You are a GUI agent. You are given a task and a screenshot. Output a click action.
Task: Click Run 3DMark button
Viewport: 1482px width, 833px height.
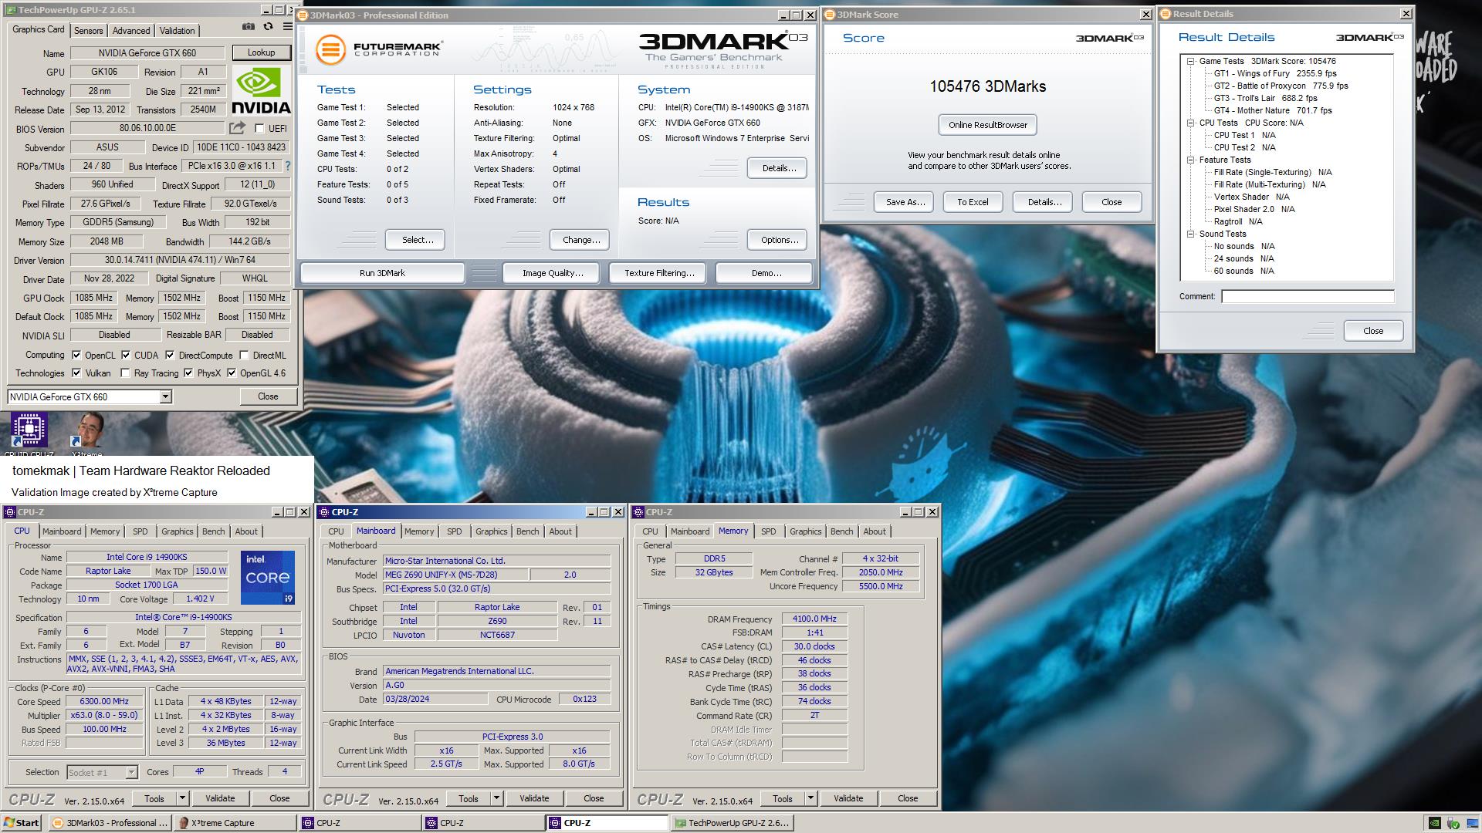pos(383,273)
